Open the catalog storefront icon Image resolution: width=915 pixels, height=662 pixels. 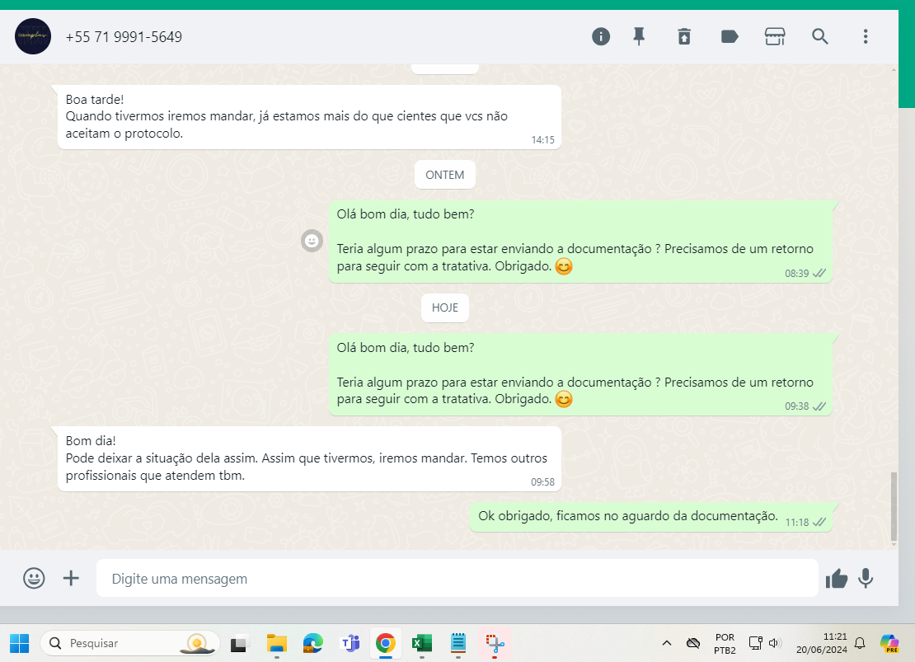click(x=775, y=36)
